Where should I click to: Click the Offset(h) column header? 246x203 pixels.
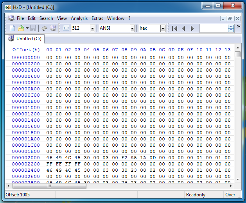click(26, 50)
